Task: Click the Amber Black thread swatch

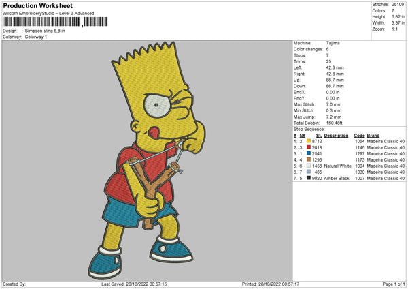Action: pos(309,178)
